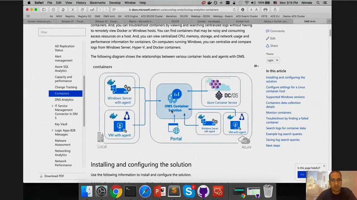Go back with the left arrow
The image size is (357, 200).
(100, 9)
